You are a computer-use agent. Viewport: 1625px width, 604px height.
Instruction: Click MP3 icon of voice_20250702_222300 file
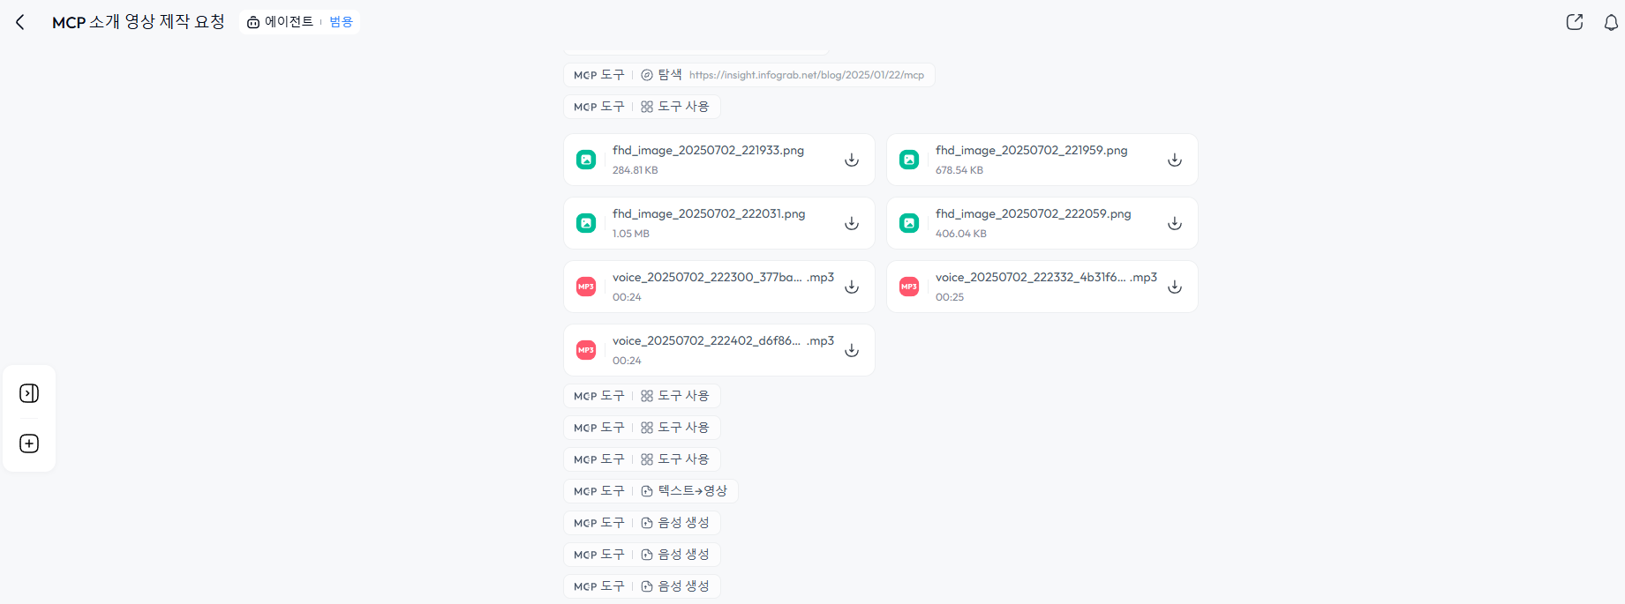586,287
